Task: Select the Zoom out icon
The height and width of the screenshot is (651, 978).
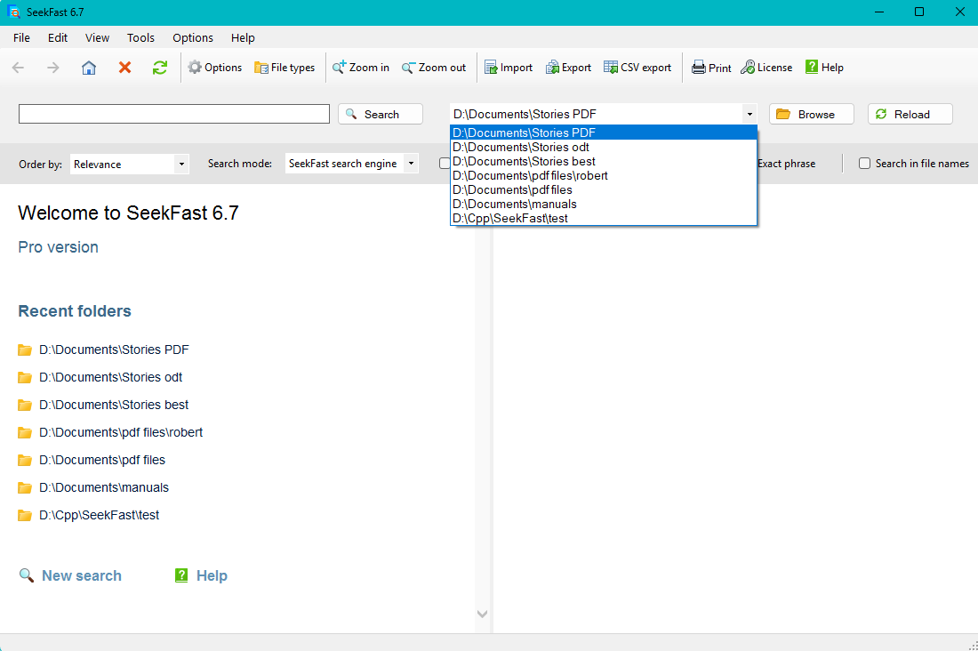Action: (x=434, y=67)
